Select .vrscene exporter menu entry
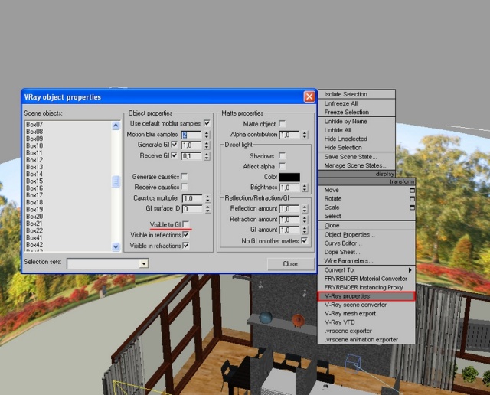 pyautogui.click(x=366, y=331)
